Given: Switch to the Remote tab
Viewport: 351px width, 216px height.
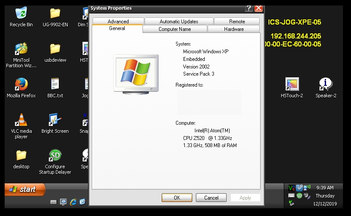Looking at the screenshot, I should pyautogui.click(x=237, y=22).
